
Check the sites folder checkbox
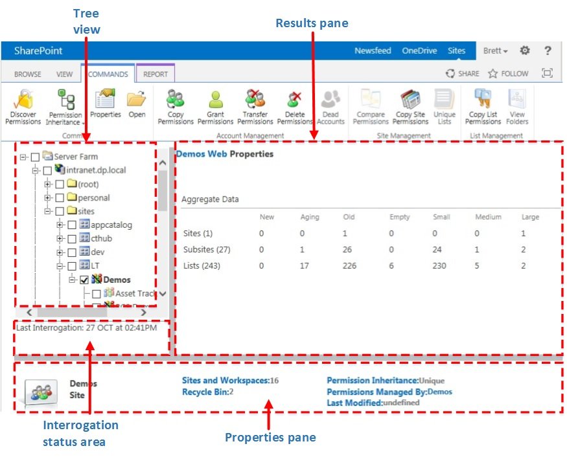click(60, 211)
